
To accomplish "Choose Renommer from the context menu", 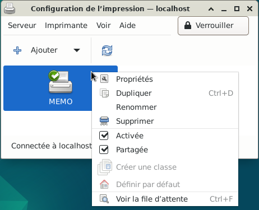I will [x=136, y=107].
